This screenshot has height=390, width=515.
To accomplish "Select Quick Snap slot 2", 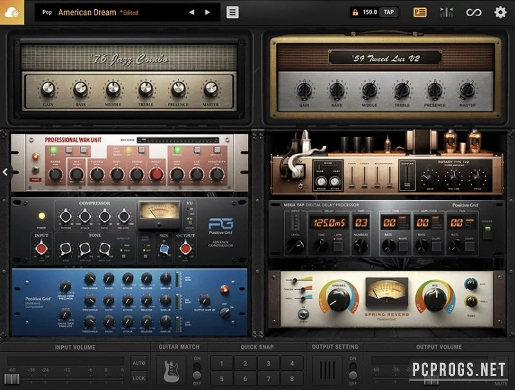I will click(x=245, y=364).
